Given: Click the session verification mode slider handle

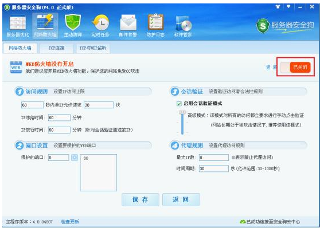Looking at the screenshot, I should (182, 112).
